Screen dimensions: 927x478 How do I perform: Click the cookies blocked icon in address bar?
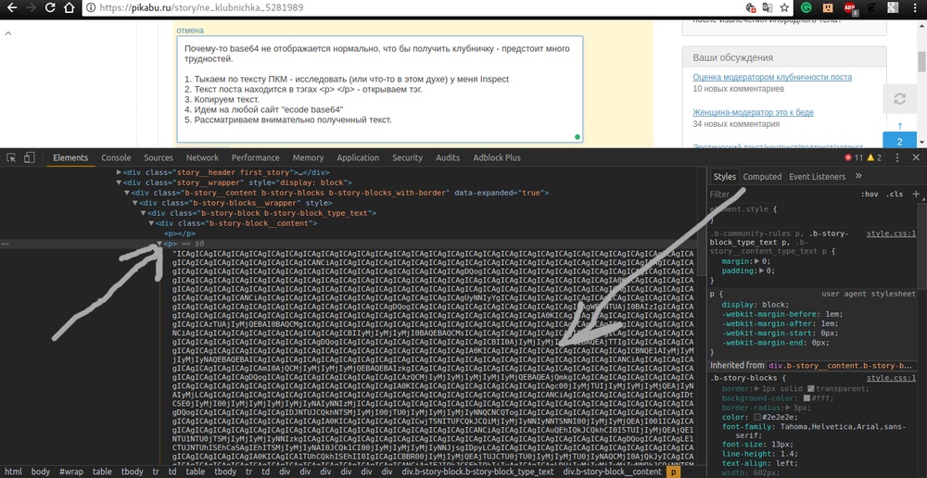[x=752, y=7]
